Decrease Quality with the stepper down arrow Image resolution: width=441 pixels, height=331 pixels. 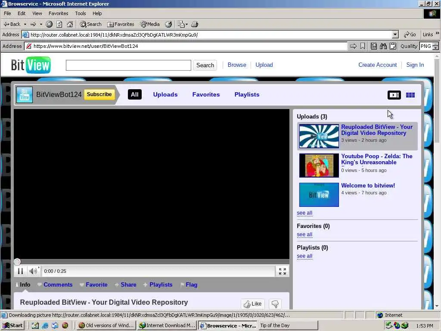pos(436,48)
